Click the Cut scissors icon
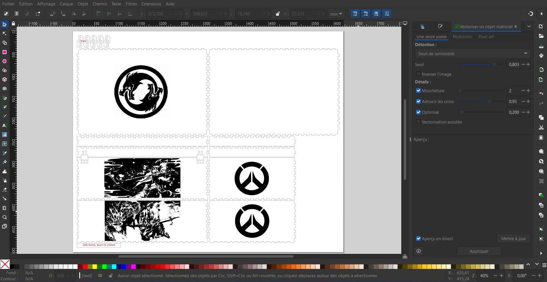The width and height of the screenshot is (547, 282). click(541, 127)
